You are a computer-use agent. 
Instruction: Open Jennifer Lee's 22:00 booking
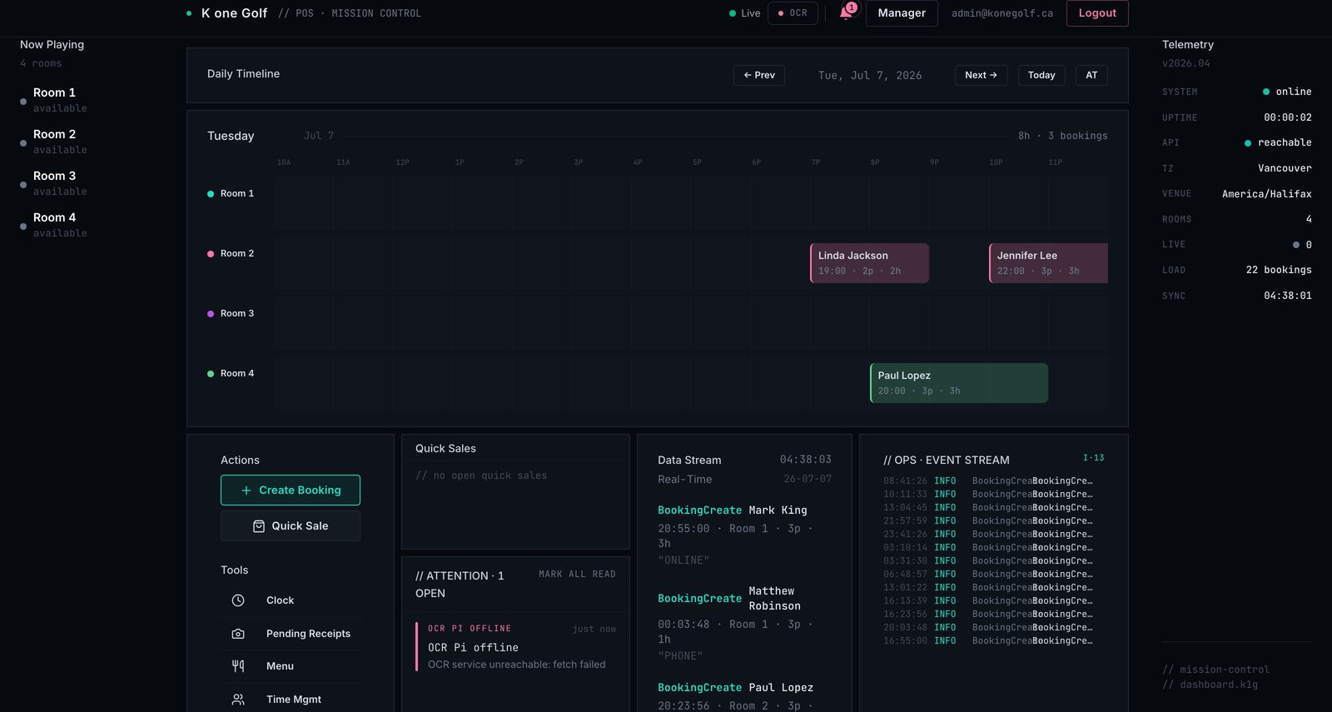(x=1048, y=263)
